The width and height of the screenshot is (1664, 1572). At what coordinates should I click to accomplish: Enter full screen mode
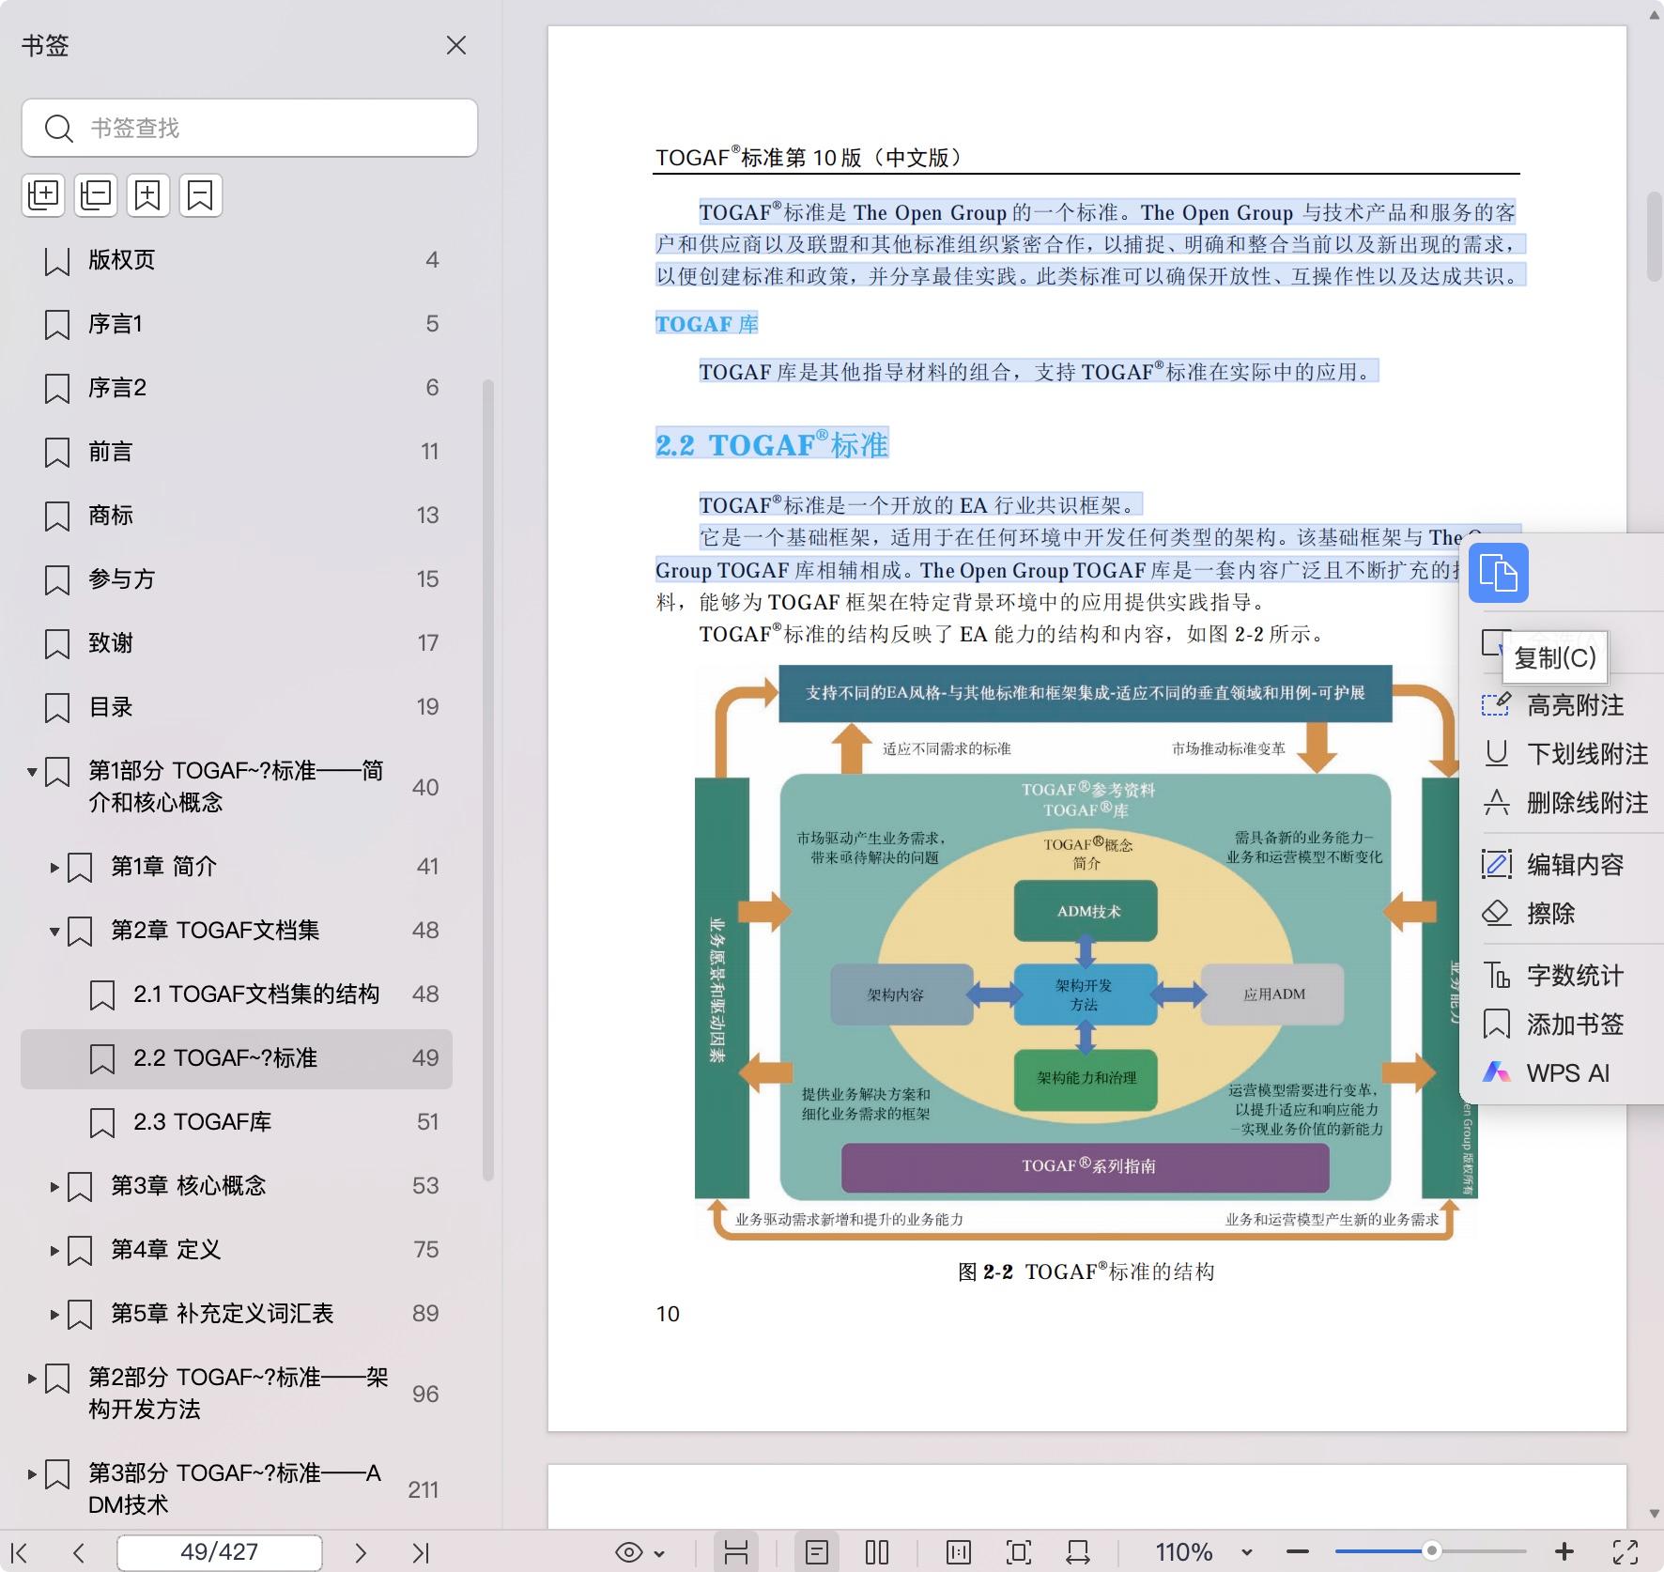point(1625,1552)
